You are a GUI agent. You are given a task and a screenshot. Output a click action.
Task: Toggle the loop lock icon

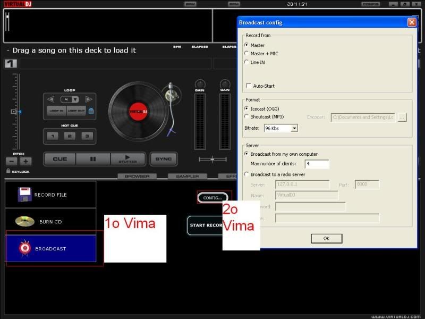[91, 111]
